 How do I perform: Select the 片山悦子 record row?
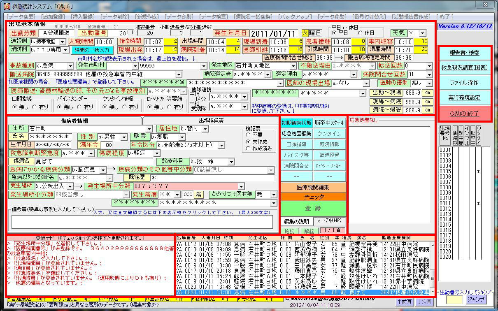click(x=303, y=244)
